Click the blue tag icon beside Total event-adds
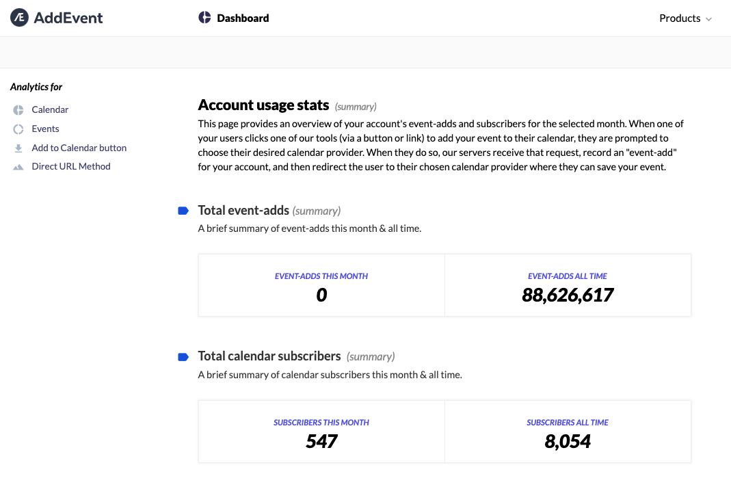The height and width of the screenshot is (502, 731). click(x=183, y=211)
